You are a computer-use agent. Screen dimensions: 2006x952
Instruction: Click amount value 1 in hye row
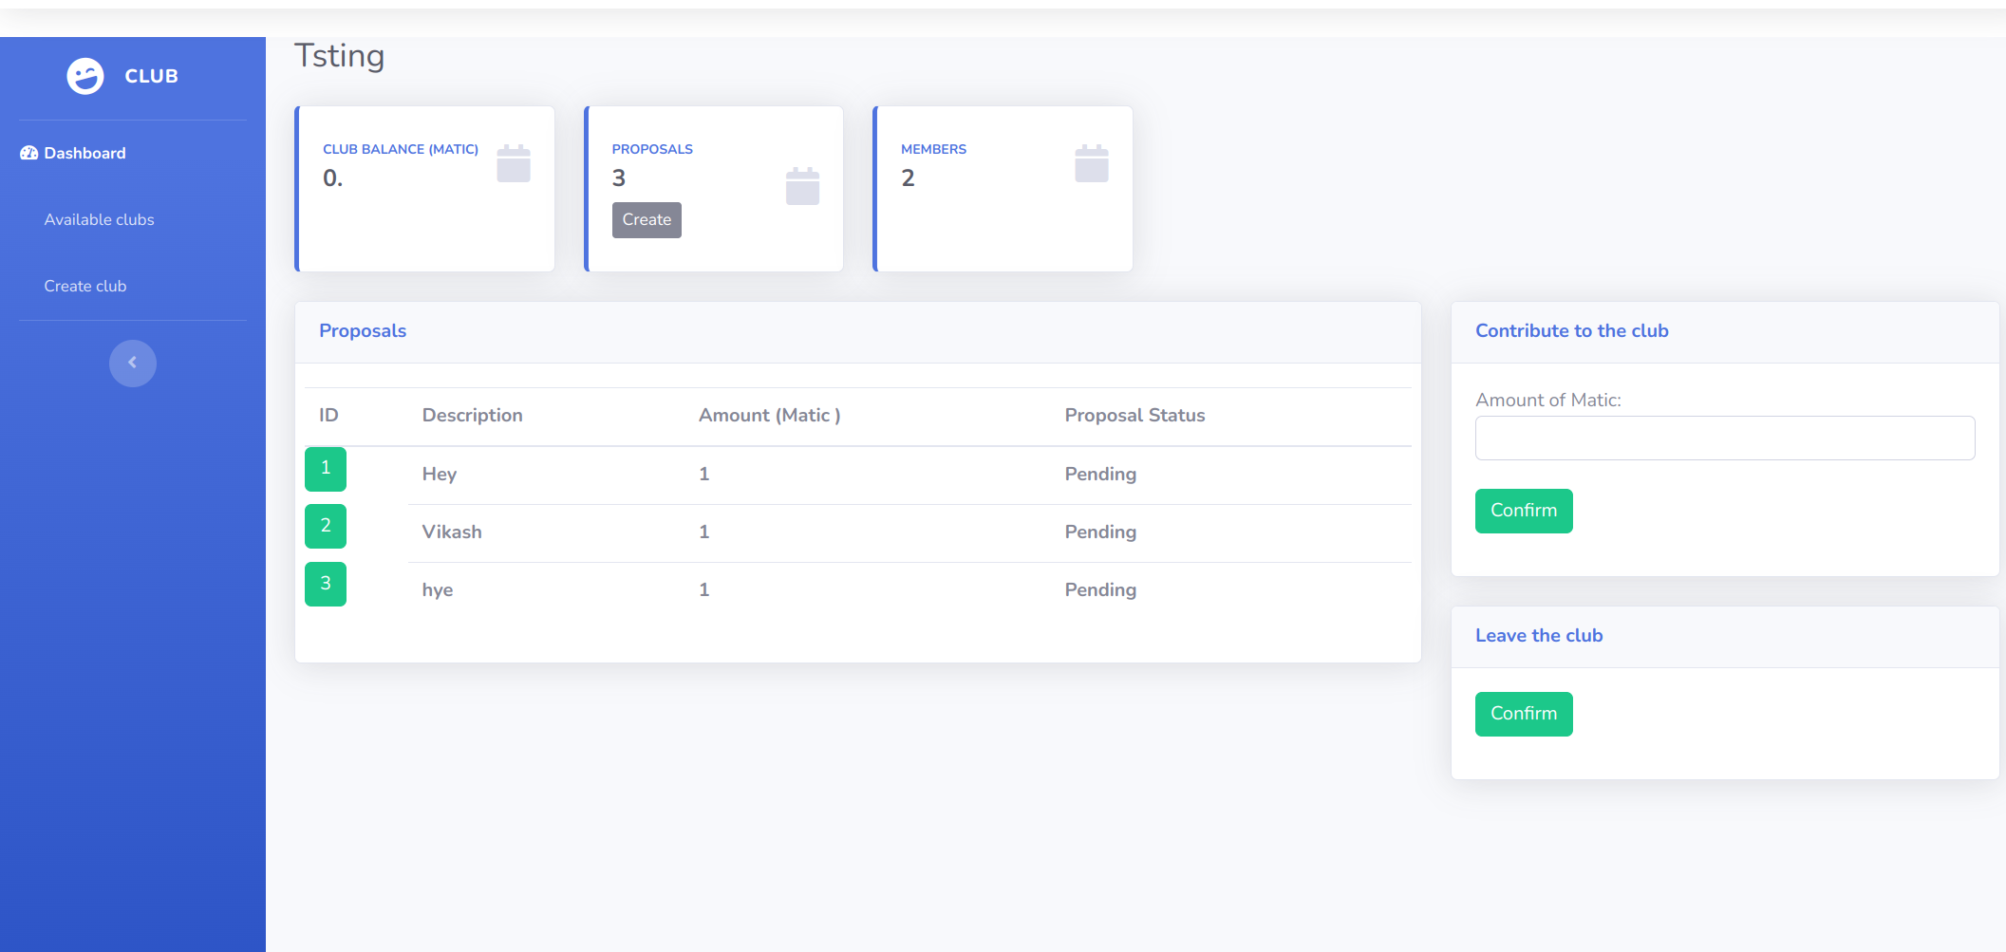coord(704,590)
